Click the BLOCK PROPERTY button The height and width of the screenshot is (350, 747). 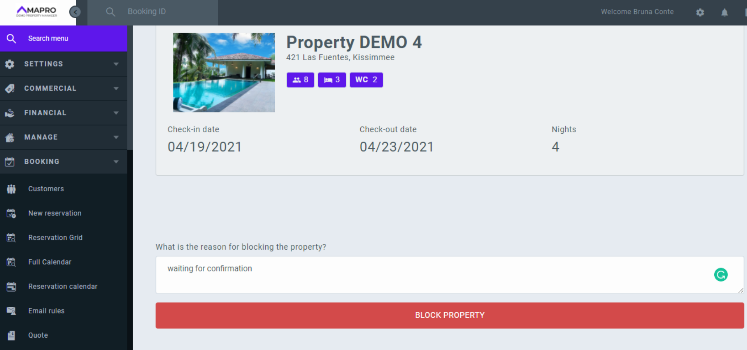coord(450,315)
